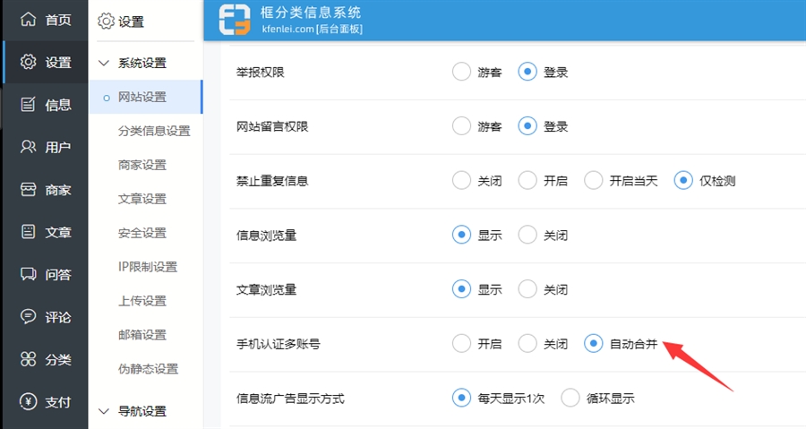Open 安全设置 in the settings menu
The image size is (806, 429).
click(x=142, y=233)
